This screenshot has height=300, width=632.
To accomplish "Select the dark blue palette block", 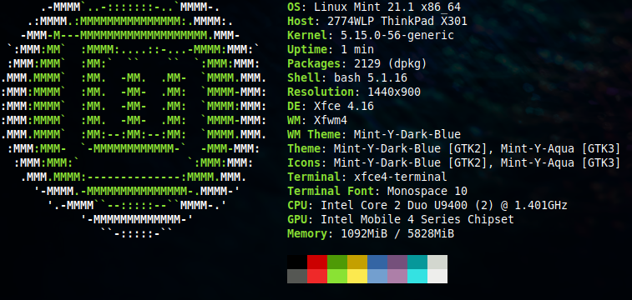I will tap(377, 262).
